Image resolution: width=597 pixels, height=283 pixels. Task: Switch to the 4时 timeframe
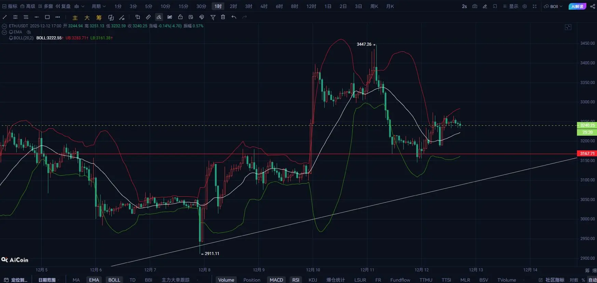264,6
